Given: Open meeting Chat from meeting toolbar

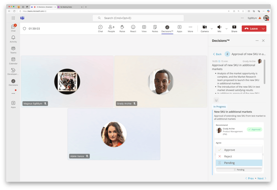Looking at the screenshot, I should point(100,28).
